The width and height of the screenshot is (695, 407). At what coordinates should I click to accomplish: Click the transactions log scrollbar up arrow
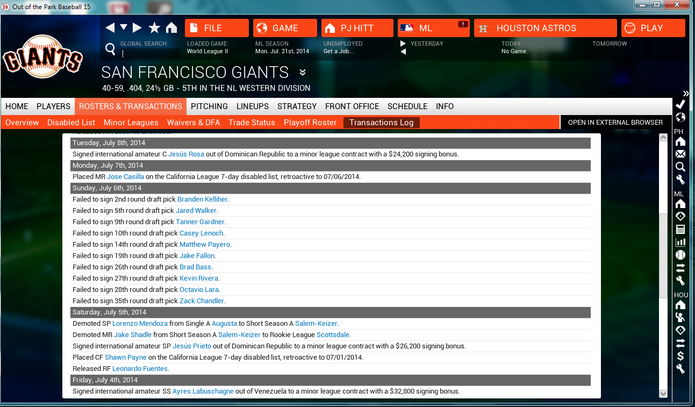[x=663, y=138]
